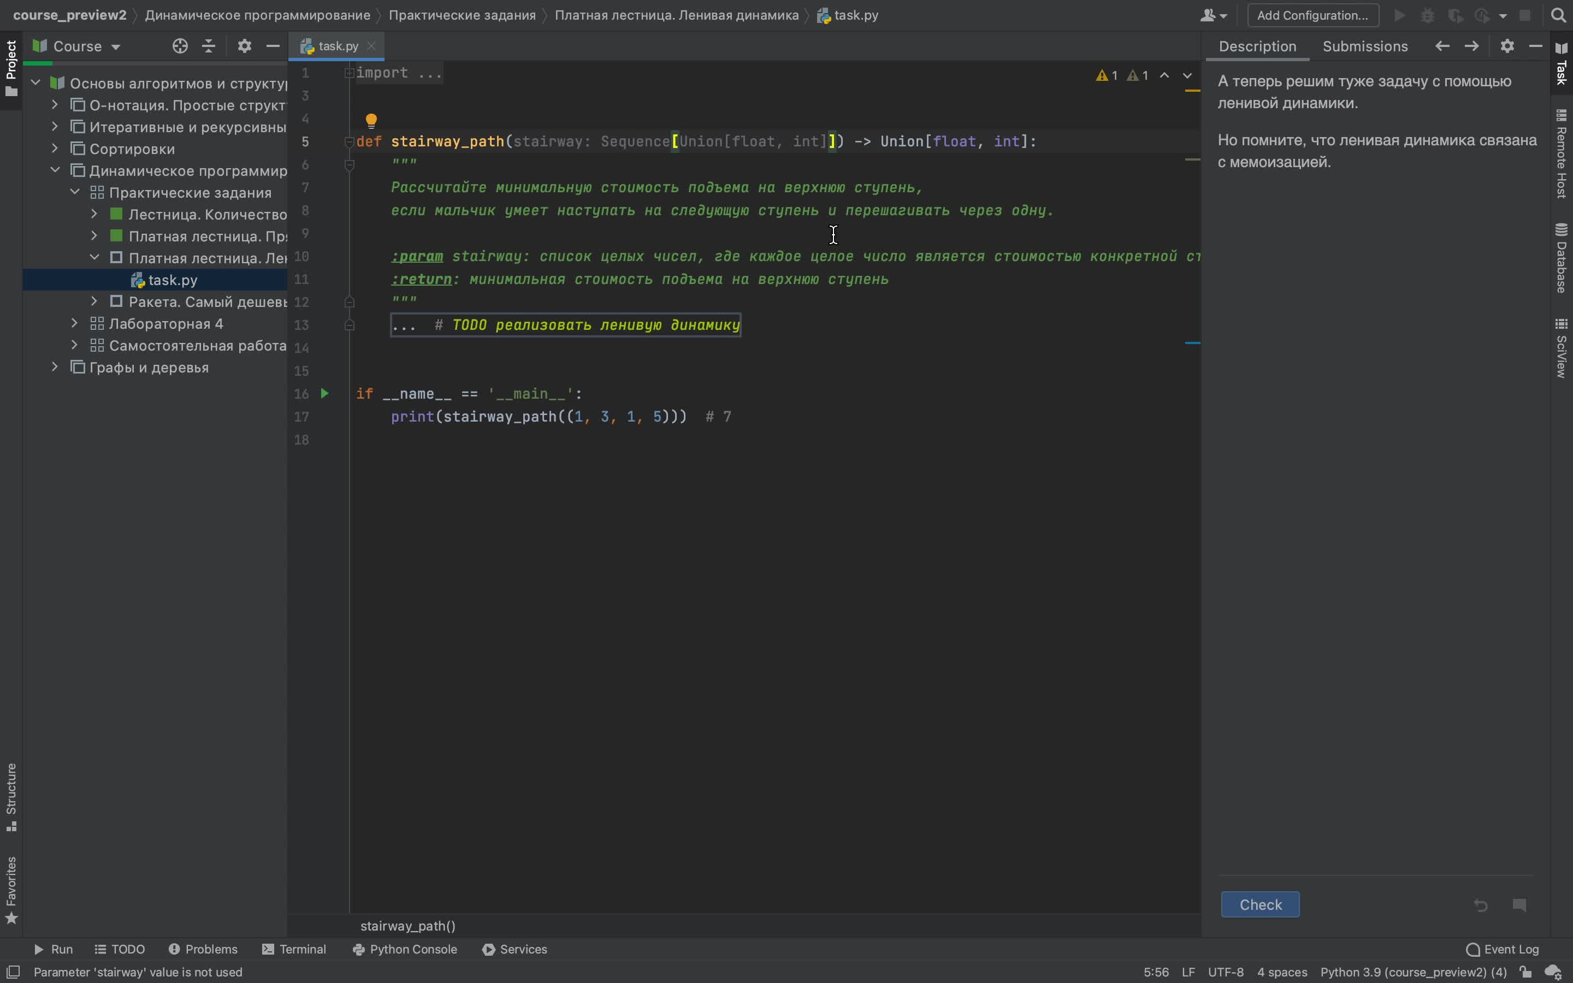Toggle the Task side tool window
Screen dimensions: 1573x983
1562,64
